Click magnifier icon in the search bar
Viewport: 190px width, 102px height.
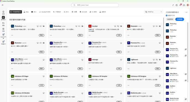(74, 5)
